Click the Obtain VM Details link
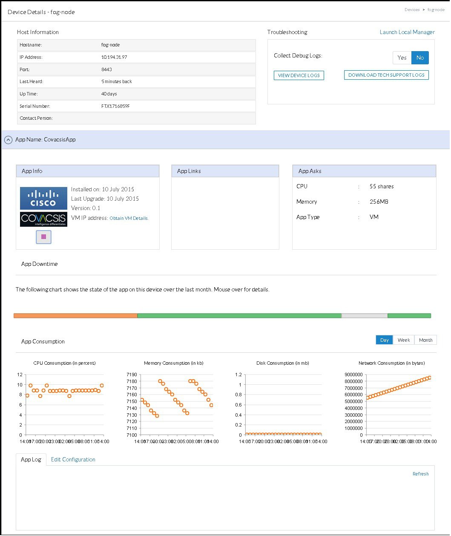This screenshot has height=536, width=451. click(129, 218)
